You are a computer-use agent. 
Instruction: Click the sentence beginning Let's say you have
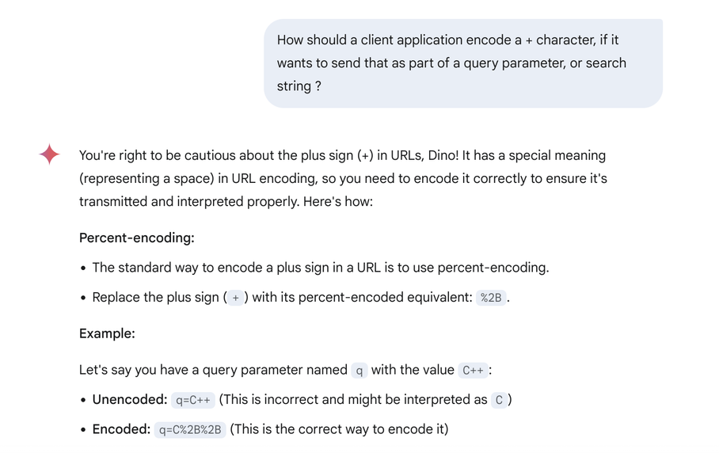click(x=285, y=370)
